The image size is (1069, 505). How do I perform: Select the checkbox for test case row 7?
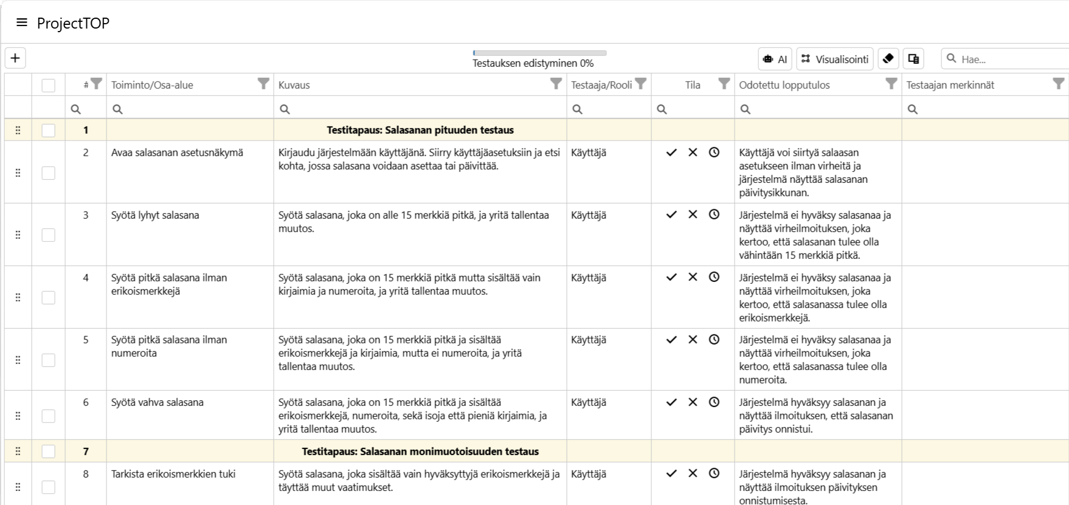click(x=49, y=452)
